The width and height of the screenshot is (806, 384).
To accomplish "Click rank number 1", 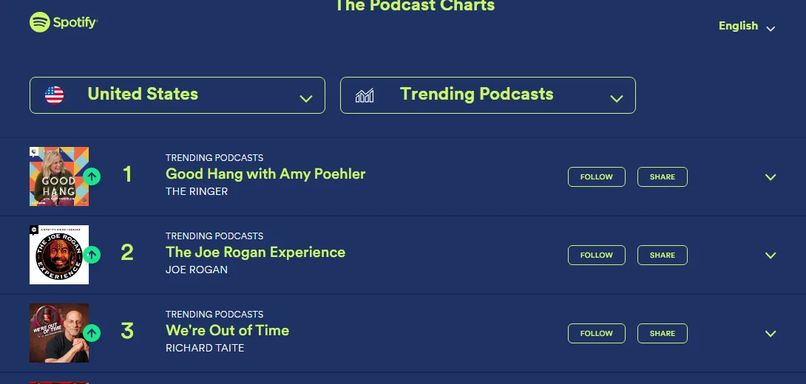I will 127,174.
